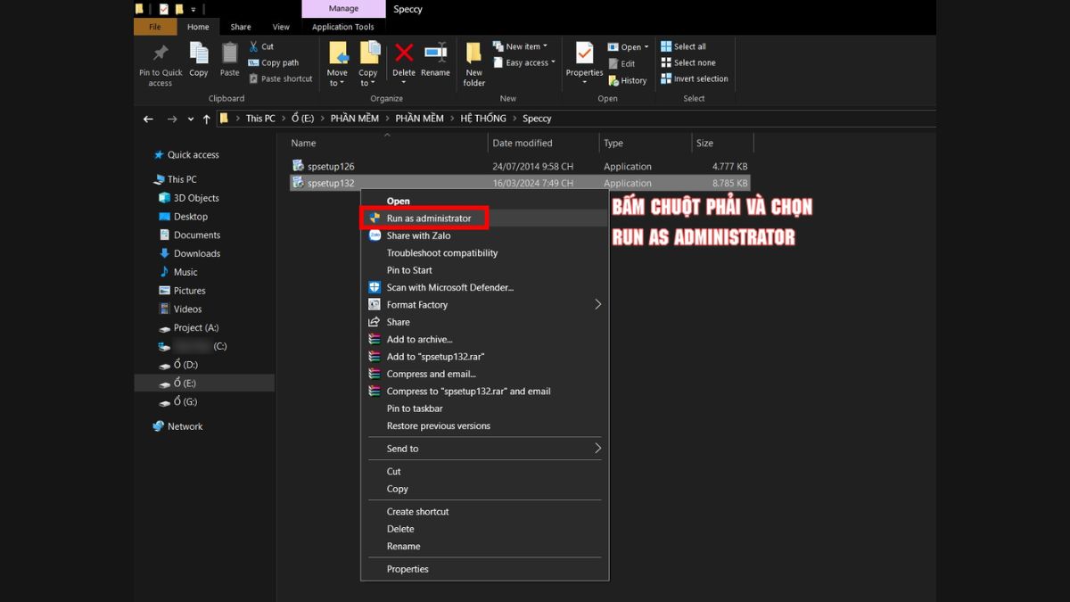Screen dimensions: 1070x602
Task: Click HỆ THỐNG in the address bar path
Action: click(x=483, y=119)
